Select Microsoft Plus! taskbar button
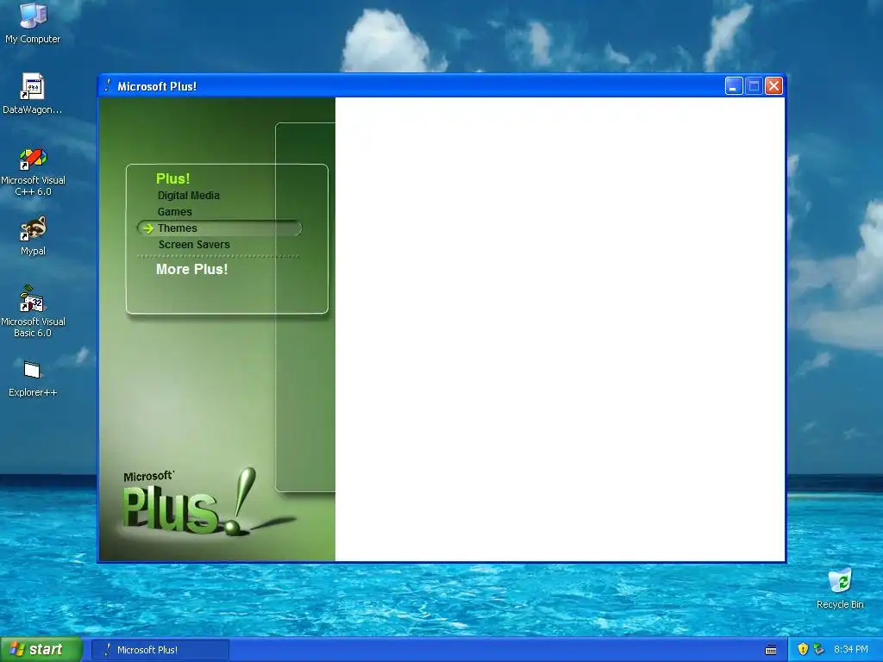 (160, 650)
